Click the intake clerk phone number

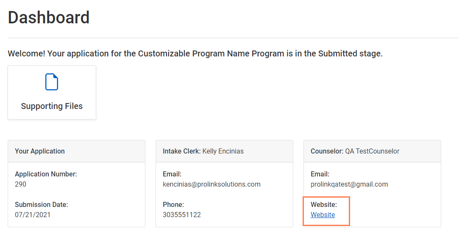click(182, 215)
